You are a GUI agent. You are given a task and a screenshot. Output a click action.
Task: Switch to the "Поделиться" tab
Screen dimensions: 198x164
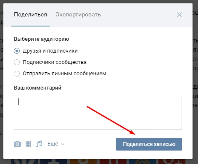click(x=30, y=15)
